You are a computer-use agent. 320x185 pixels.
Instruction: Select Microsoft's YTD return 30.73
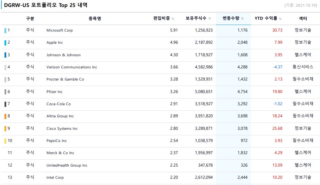click(277, 30)
